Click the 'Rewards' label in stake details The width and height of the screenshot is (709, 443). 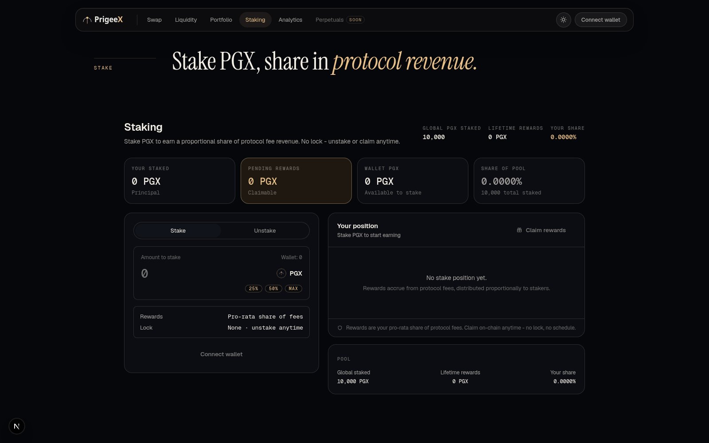(151, 317)
